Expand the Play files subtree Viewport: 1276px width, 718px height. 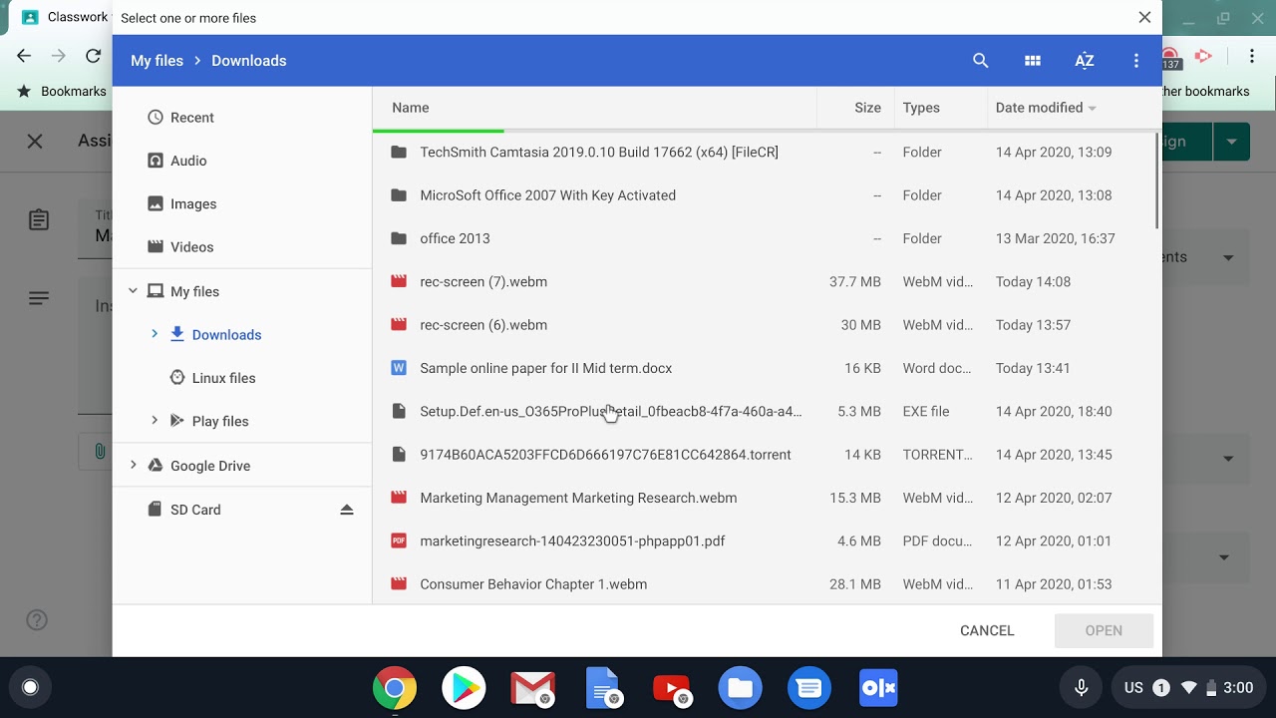155,421
